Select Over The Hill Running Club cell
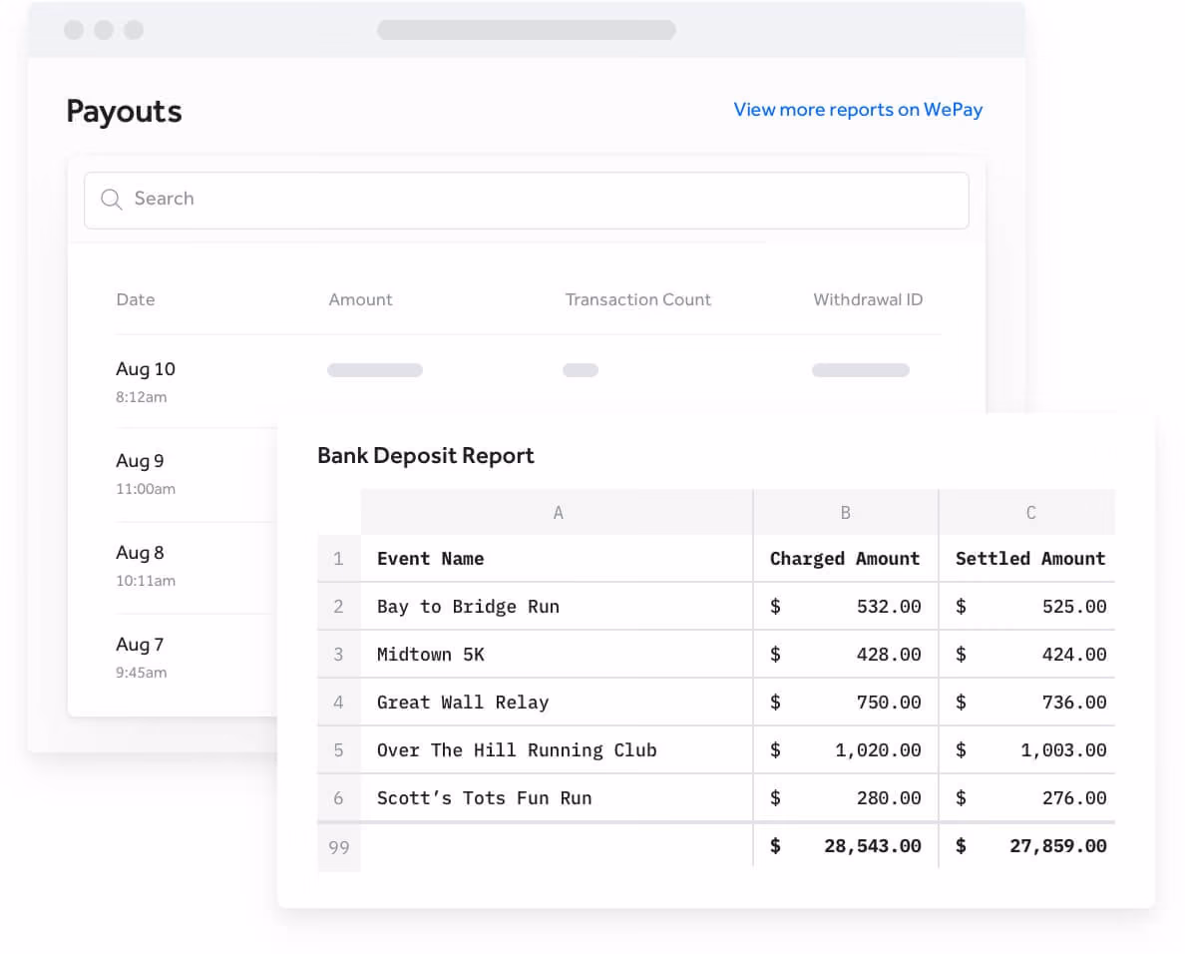This screenshot has width=1185, height=954. point(557,749)
